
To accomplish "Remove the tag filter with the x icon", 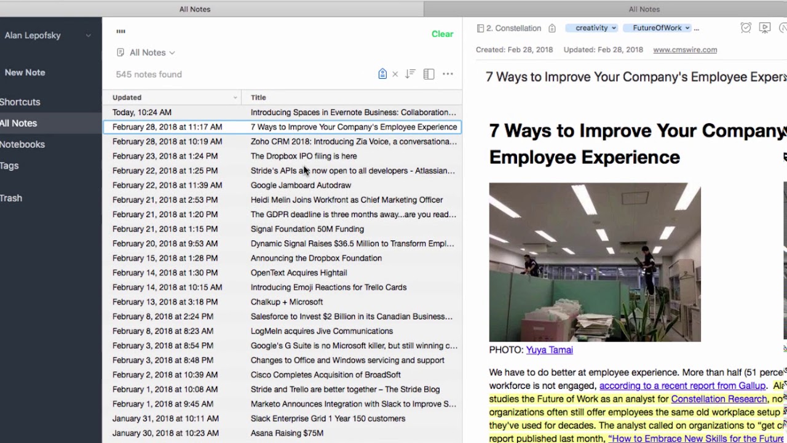I will (x=395, y=74).
